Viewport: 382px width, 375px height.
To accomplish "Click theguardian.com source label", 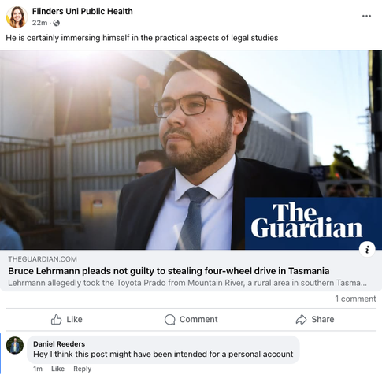I will pos(43,259).
